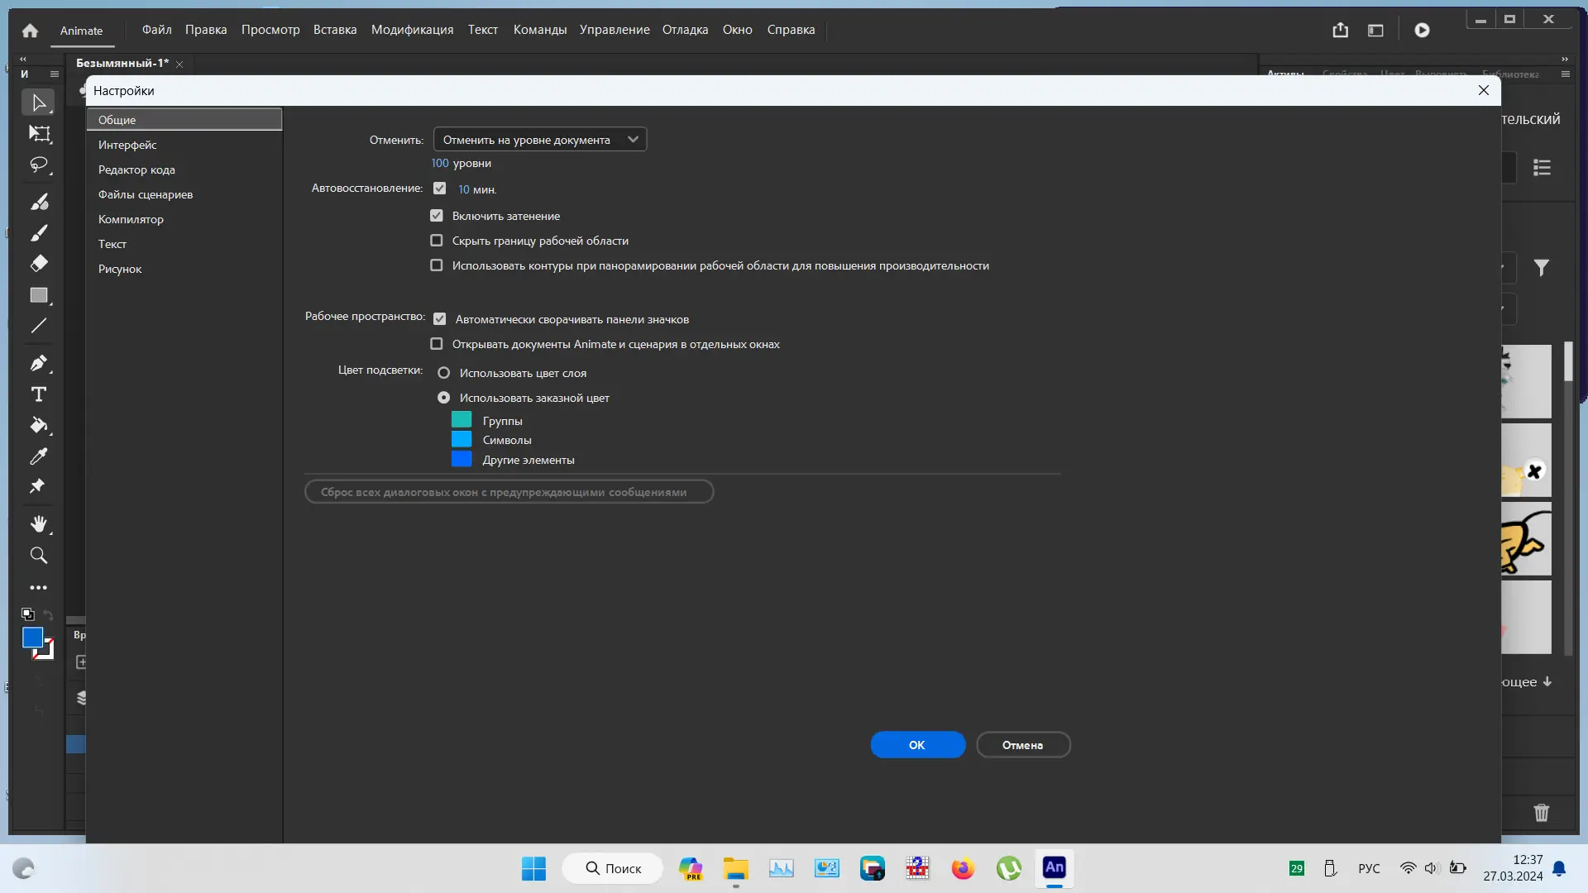Select the Eyedropper tool
This screenshot has height=893, width=1588.
[x=39, y=456]
